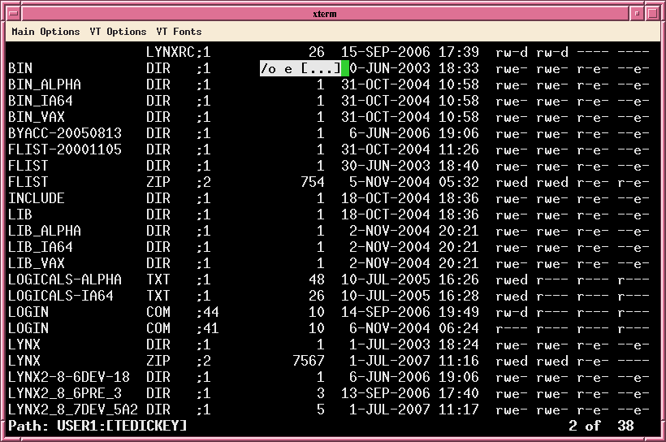The image size is (666, 442).
Task: Click the '2 of 38' position indicator
Action: click(x=601, y=426)
